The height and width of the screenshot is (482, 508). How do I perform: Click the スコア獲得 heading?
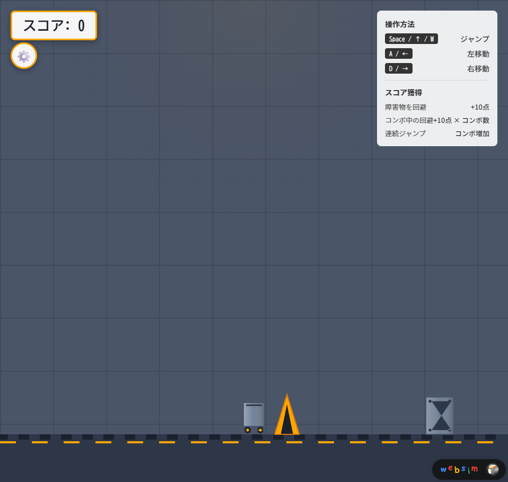[404, 92]
